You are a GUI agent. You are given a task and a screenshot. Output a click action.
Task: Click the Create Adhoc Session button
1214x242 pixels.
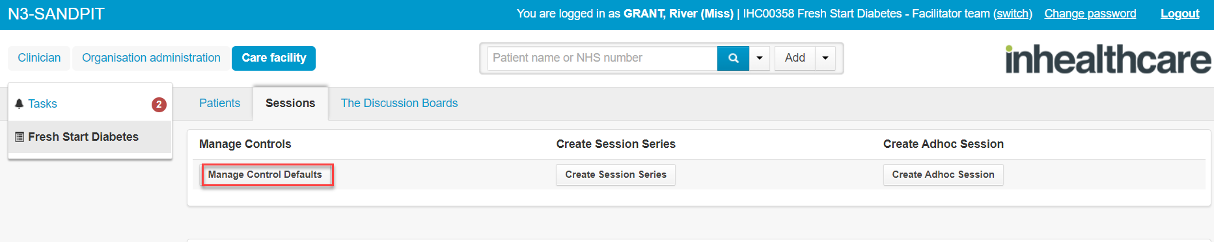tap(943, 175)
